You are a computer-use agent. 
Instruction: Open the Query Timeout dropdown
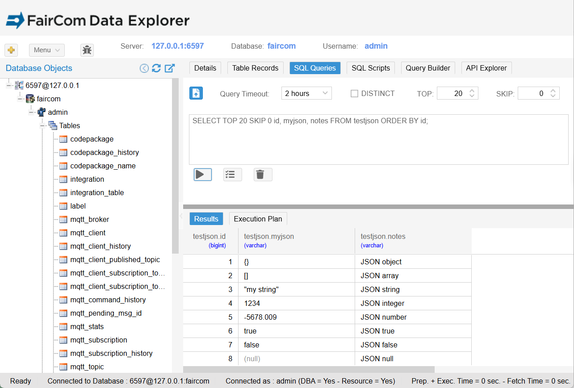306,93
